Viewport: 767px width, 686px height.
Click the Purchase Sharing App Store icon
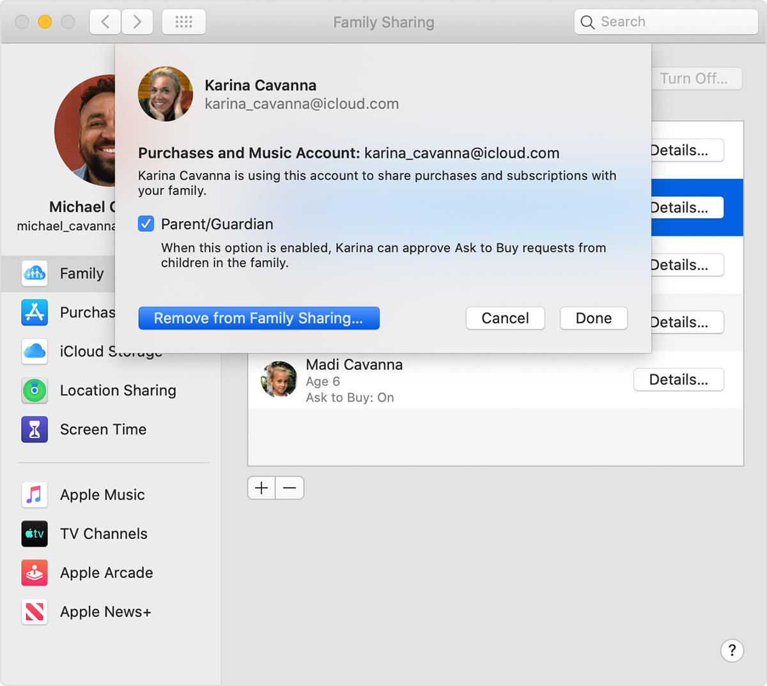coord(35,312)
